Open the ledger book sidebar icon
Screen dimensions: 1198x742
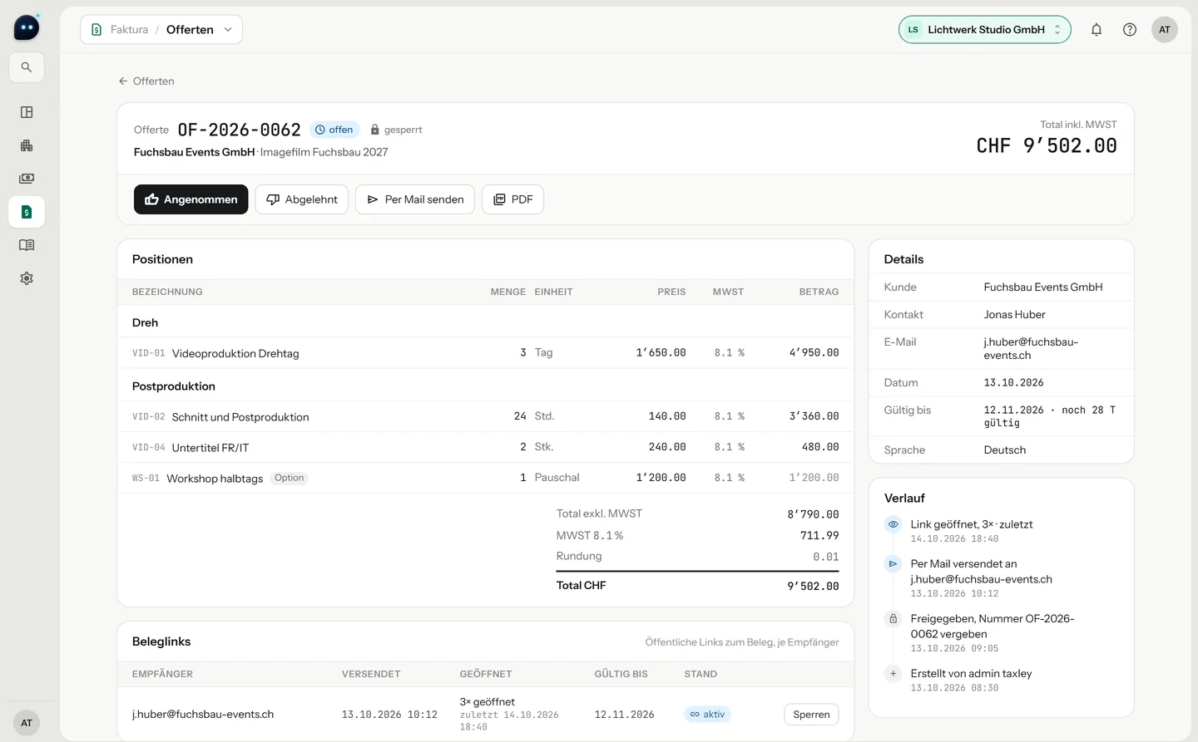point(27,245)
